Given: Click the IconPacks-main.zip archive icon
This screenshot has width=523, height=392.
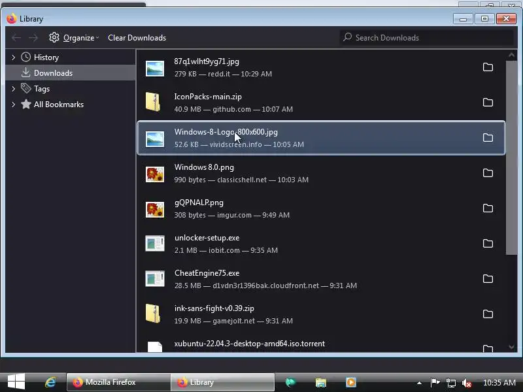Looking at the screenshot, I should pyautogui.click(x=154, y=102).
